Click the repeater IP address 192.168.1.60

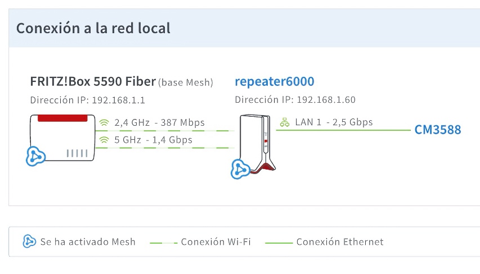pyautogui.click(x=326, y=100)
